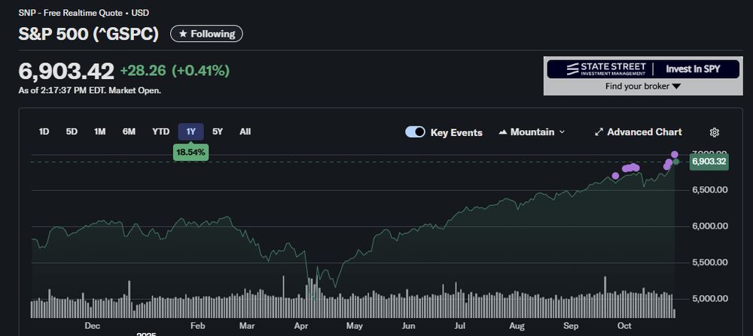Click the leftmost purple key event dot
Screen dimensions: 753x336
(615, 176)
